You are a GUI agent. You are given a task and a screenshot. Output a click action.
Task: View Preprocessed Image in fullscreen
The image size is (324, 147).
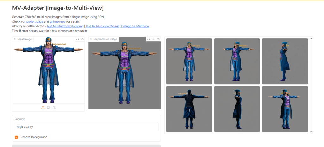tap(148, 39)
